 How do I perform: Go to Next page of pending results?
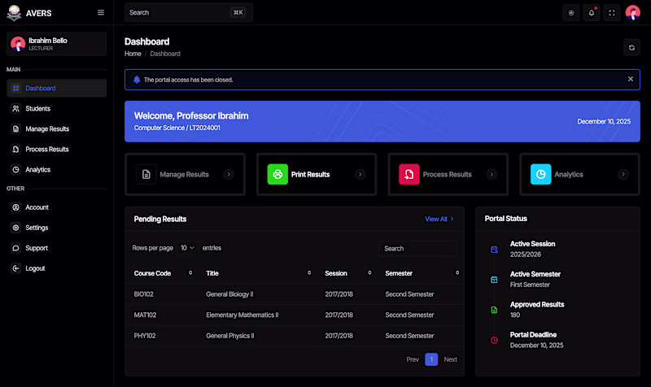[450, 359]
